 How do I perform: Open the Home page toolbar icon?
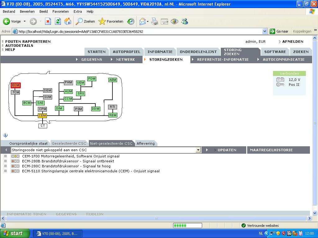pyautogui.click(x=67, y=21)
